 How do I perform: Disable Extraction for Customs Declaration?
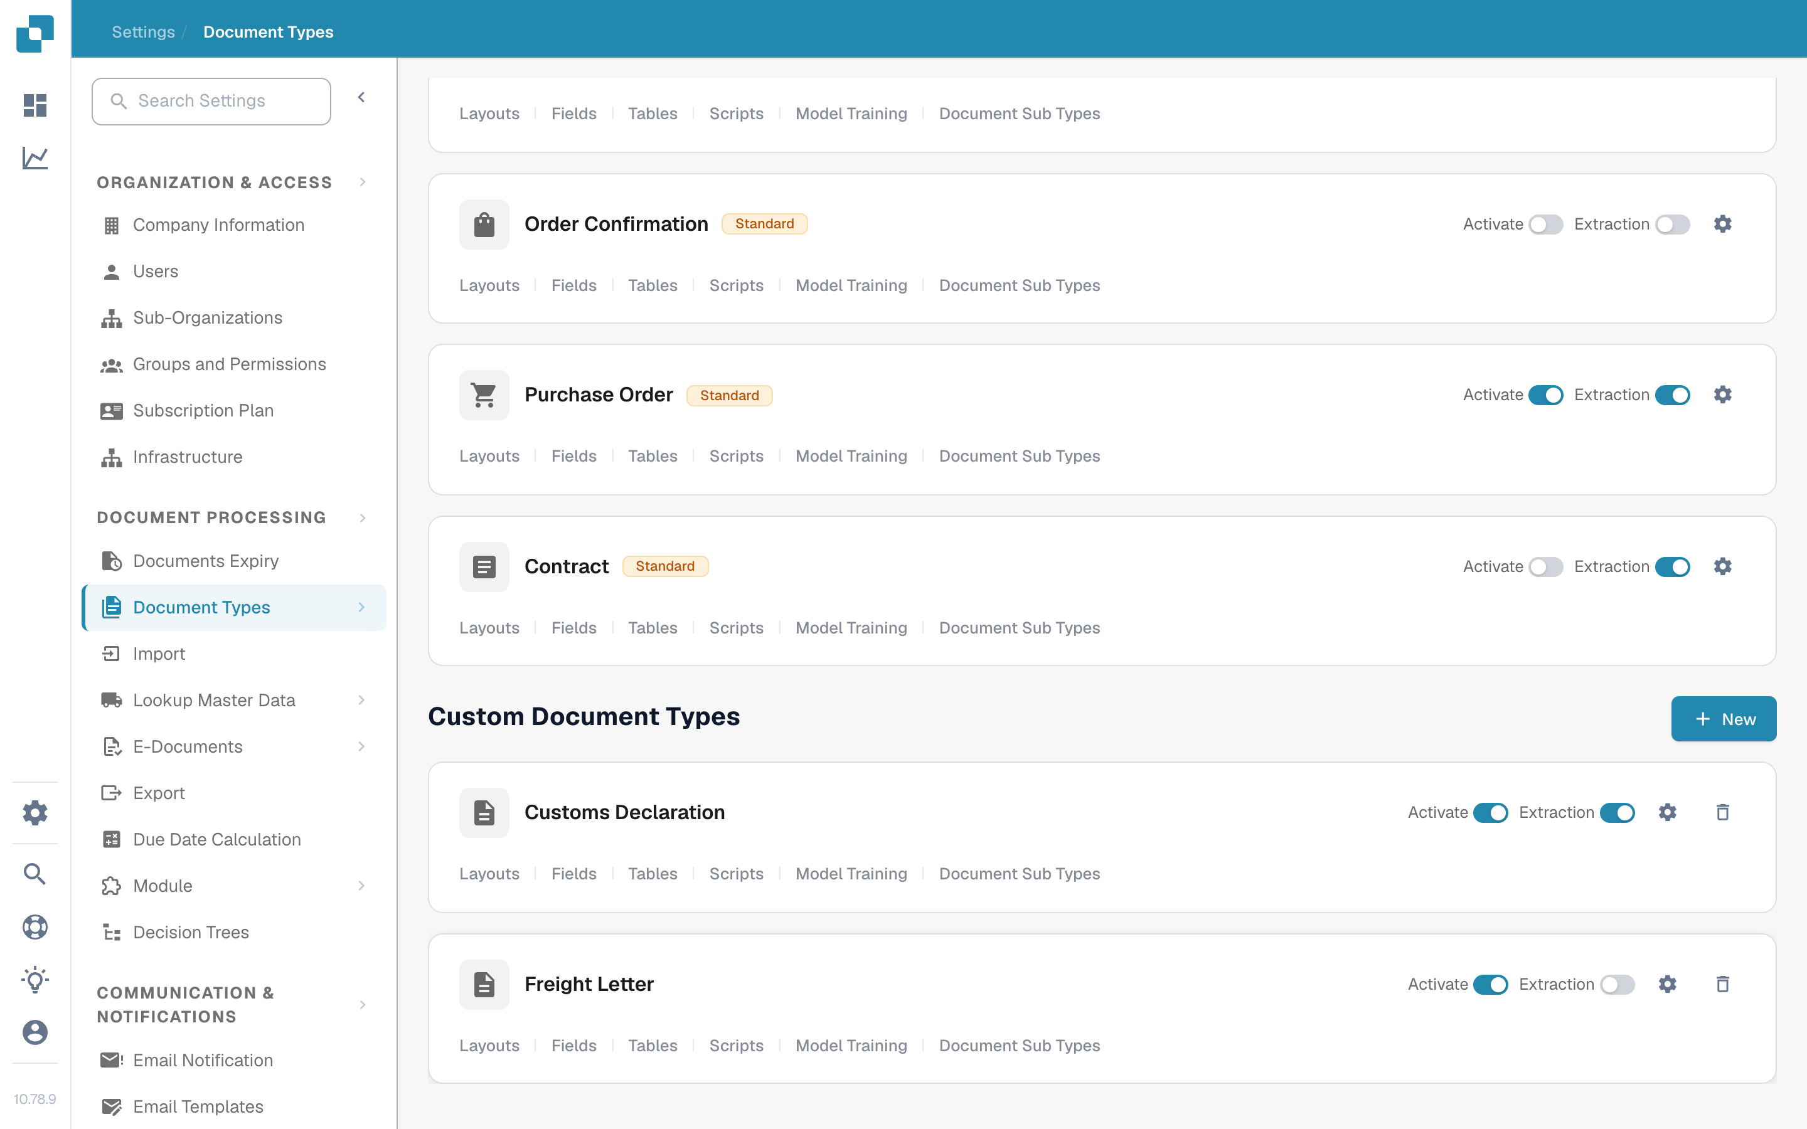tap(1618, 812)
